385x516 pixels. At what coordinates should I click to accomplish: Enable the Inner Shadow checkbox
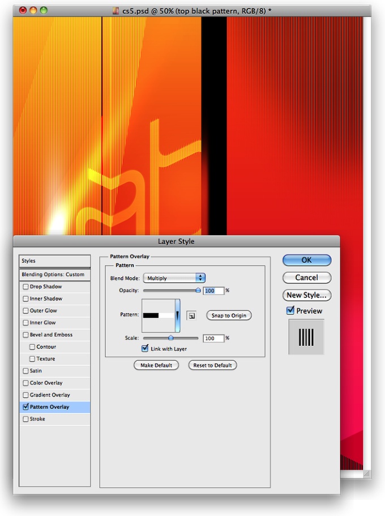point(25,299)
